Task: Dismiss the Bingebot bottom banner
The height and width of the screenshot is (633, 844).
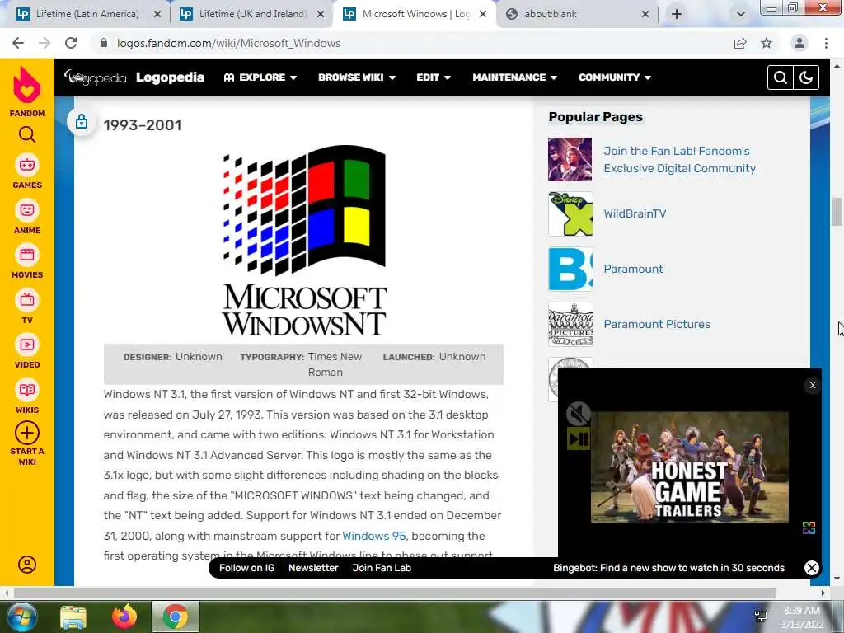Action: click(x=811, y=568)
